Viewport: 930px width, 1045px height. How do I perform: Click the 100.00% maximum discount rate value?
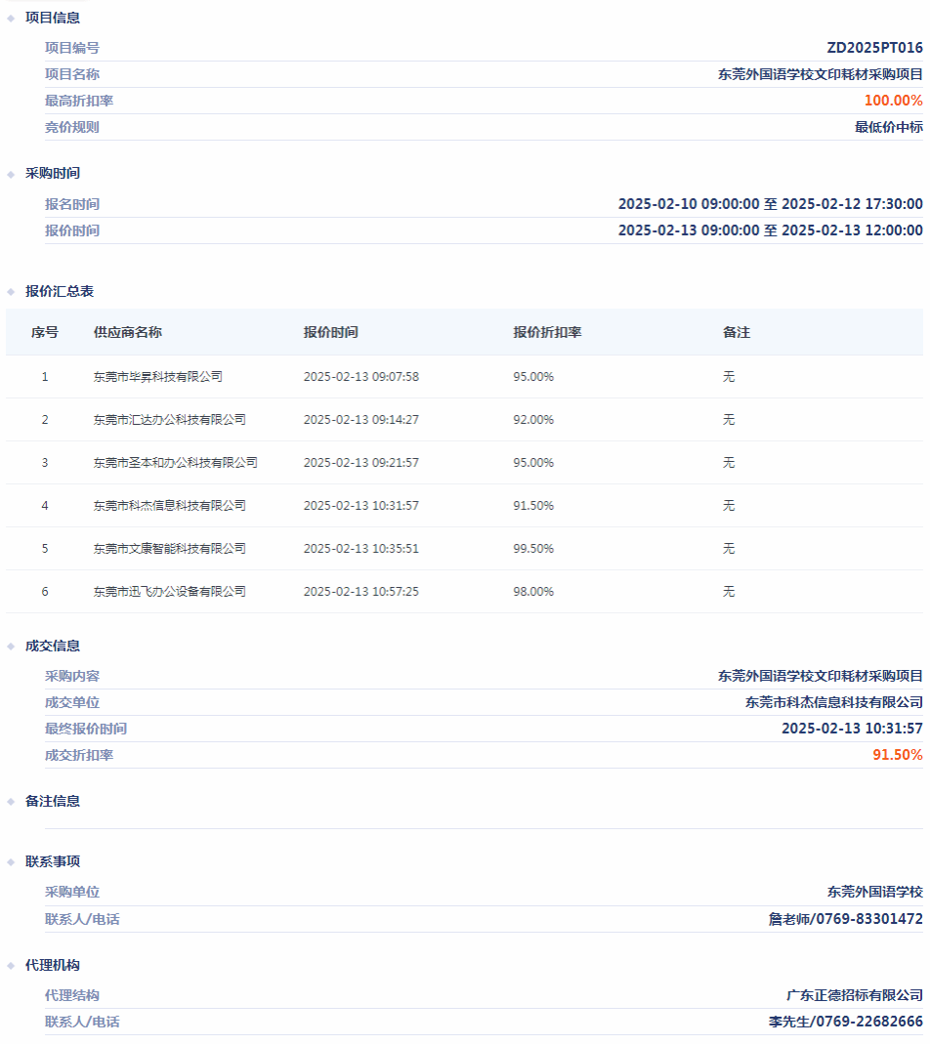coord(893,101)
